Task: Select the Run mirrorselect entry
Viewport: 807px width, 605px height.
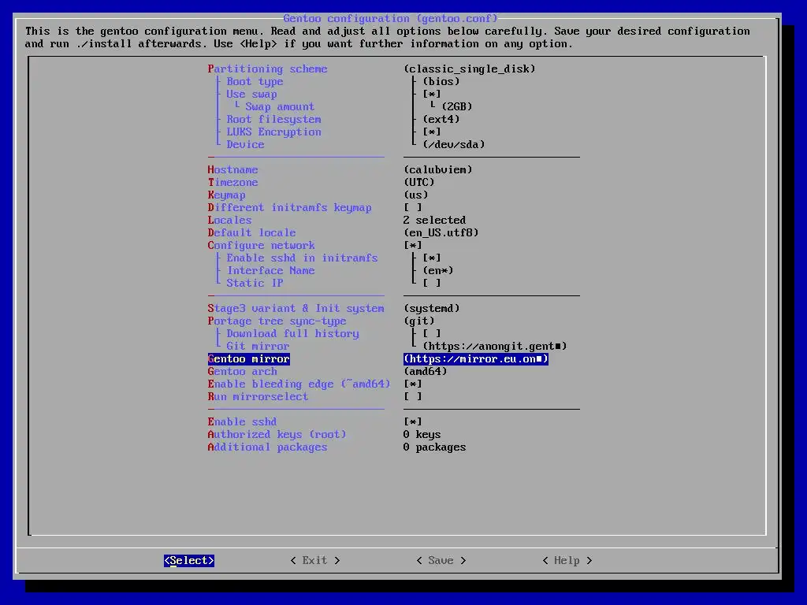Action: tap(258, 397)
